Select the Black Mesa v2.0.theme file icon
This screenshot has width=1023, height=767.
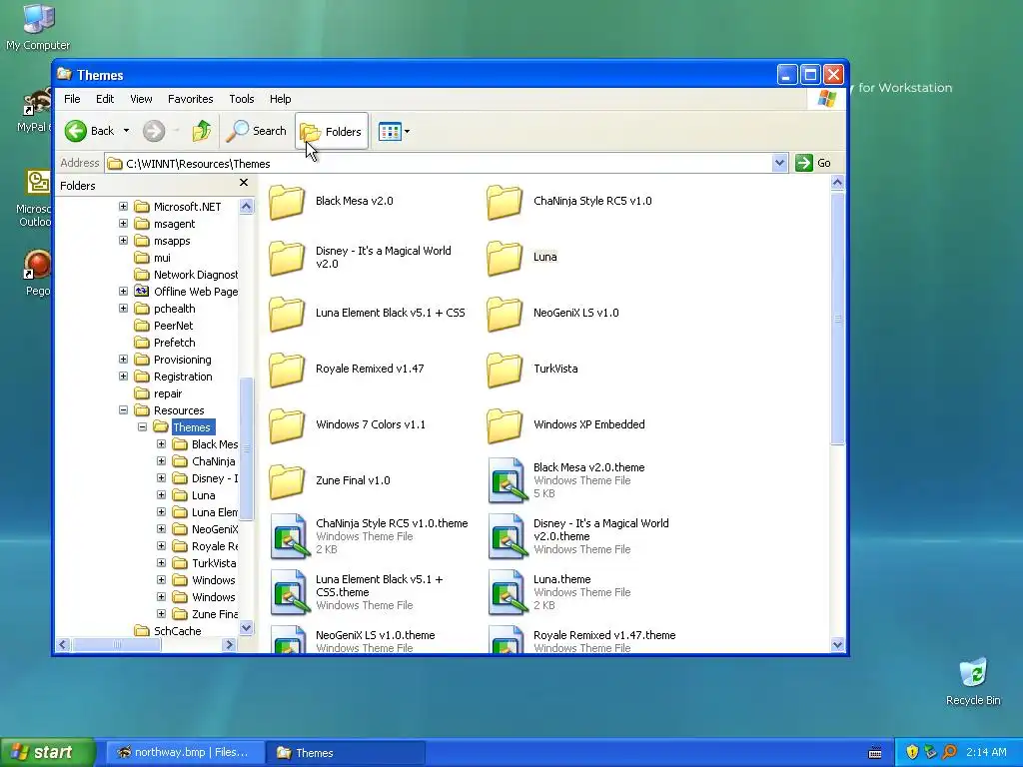point(507,480)
